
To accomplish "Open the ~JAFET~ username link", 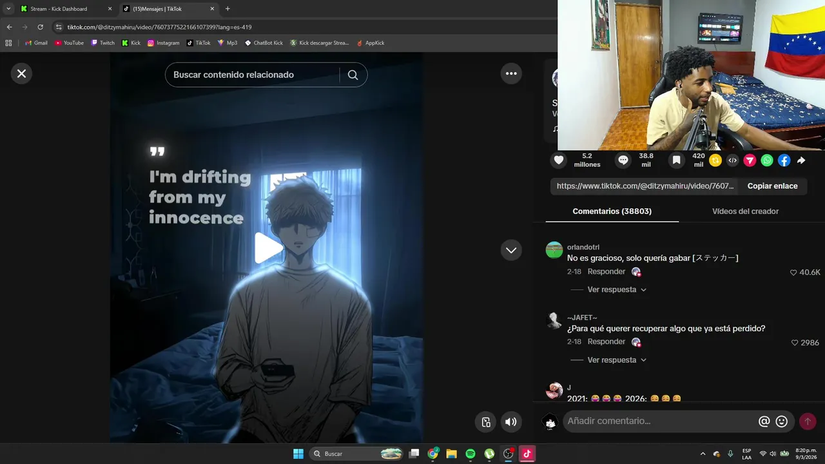I will 582,318.
